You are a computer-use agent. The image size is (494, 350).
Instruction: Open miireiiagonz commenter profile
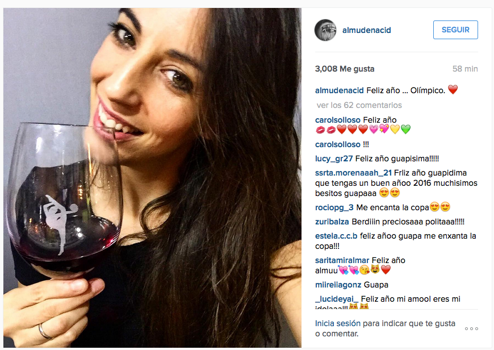coord(338,285)
